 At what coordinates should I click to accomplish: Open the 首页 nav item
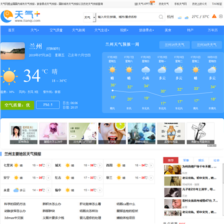(11, 30)
